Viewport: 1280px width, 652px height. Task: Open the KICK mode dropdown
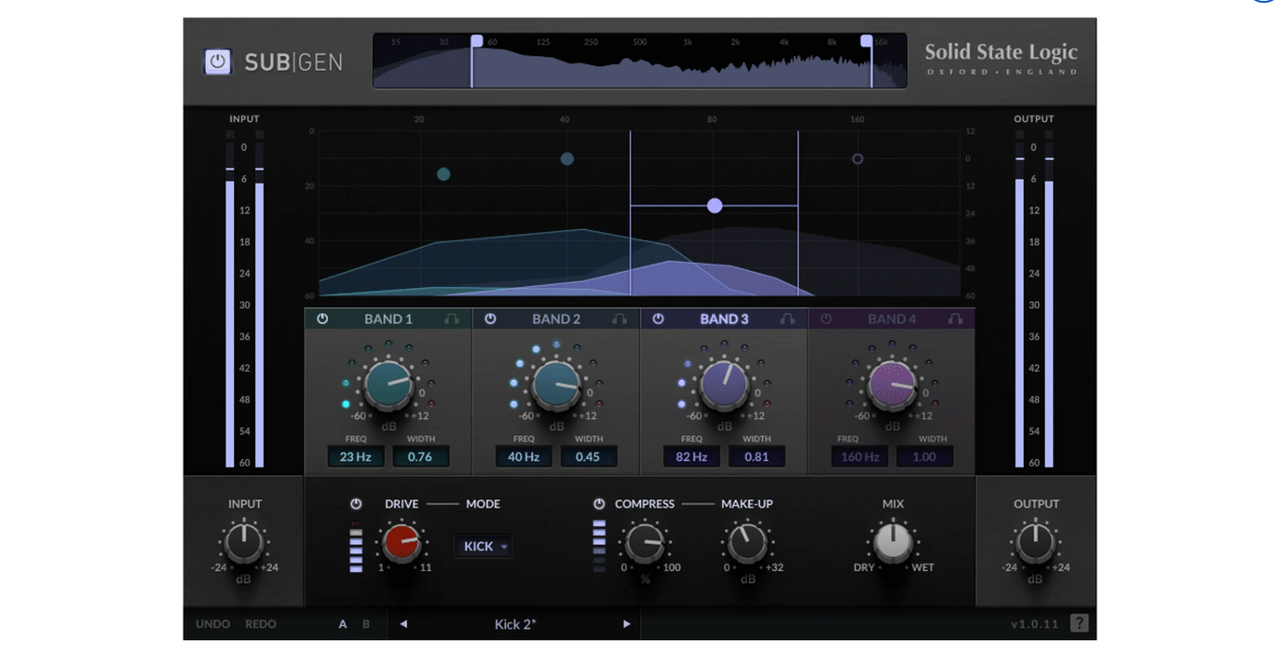[x=483, y=547]
